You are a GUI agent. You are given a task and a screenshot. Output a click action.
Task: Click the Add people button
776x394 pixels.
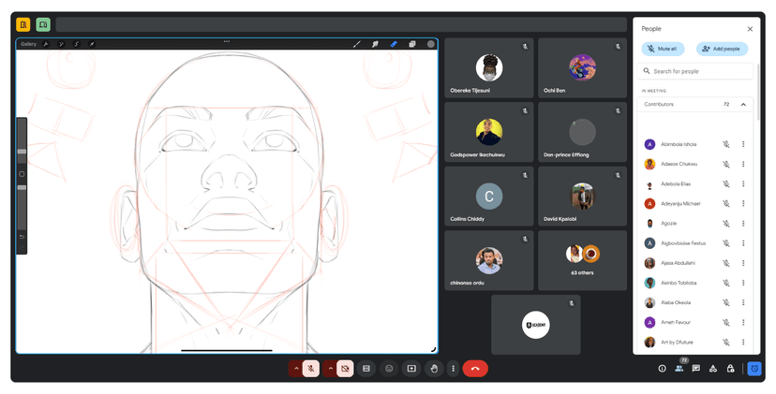[721, 48]
